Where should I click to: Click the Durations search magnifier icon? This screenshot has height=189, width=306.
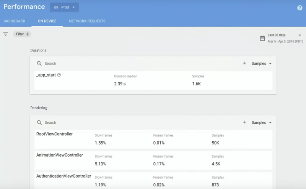coord(39,64)
